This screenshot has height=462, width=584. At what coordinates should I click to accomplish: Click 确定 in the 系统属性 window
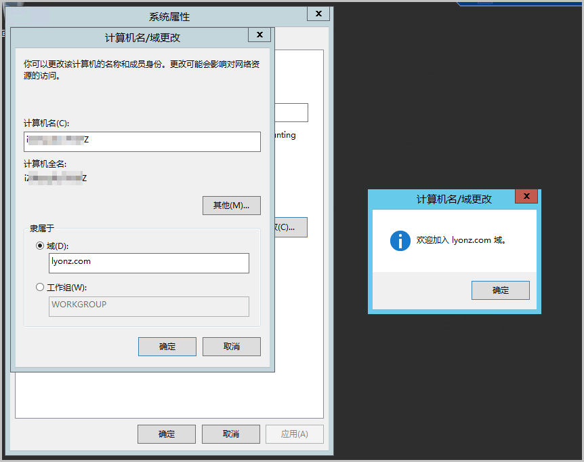coord(167,434)
